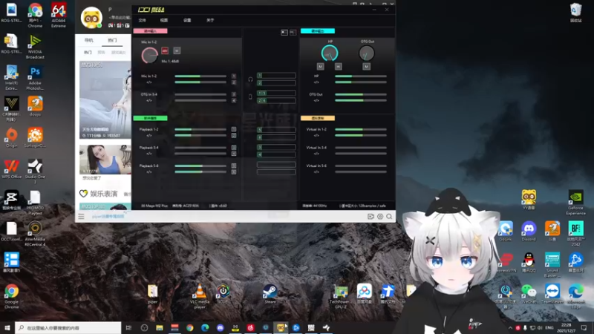Open the Recycle Bin
The width and height of the screenshot is (594, 334).
[x=575, y=13]
